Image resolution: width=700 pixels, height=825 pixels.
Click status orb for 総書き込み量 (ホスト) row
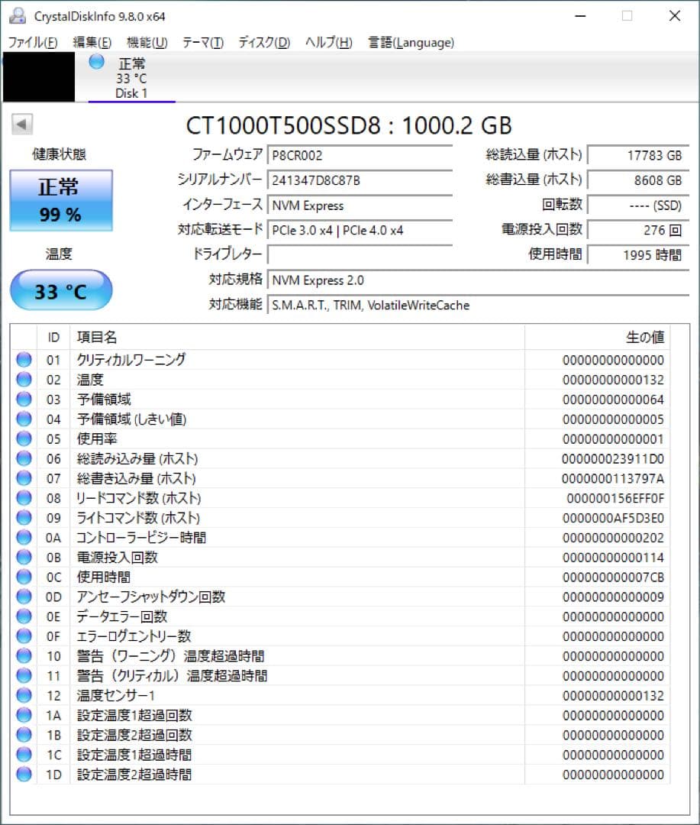coord(24,477)
